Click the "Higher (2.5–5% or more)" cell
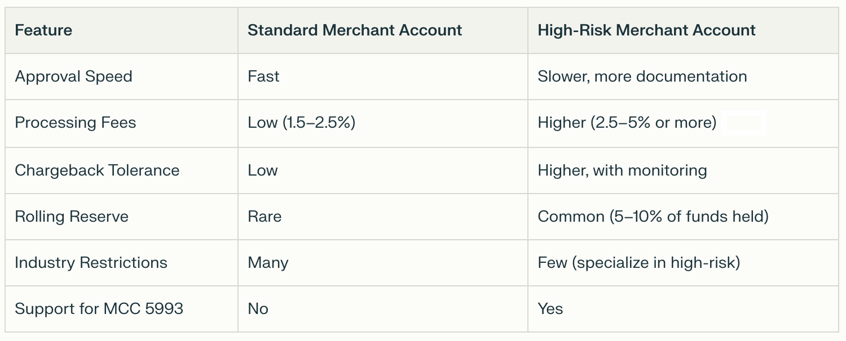The image size is (846, 341). click(627, 123)
